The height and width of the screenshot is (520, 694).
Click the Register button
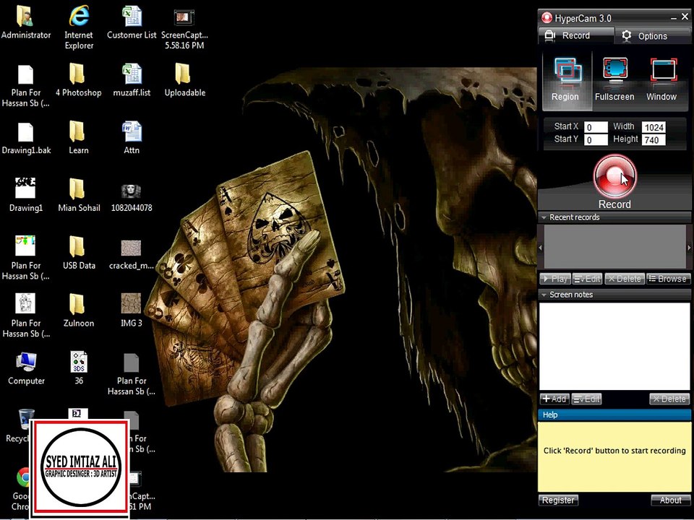[558, 500]
